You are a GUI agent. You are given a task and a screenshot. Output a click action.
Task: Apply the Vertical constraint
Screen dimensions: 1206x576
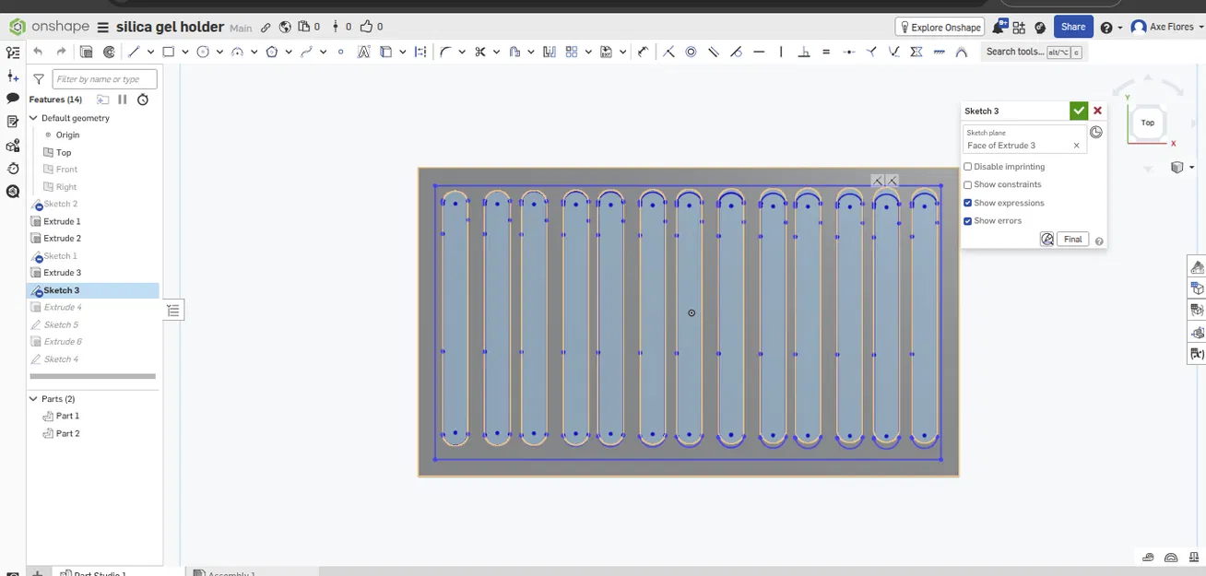781,52
